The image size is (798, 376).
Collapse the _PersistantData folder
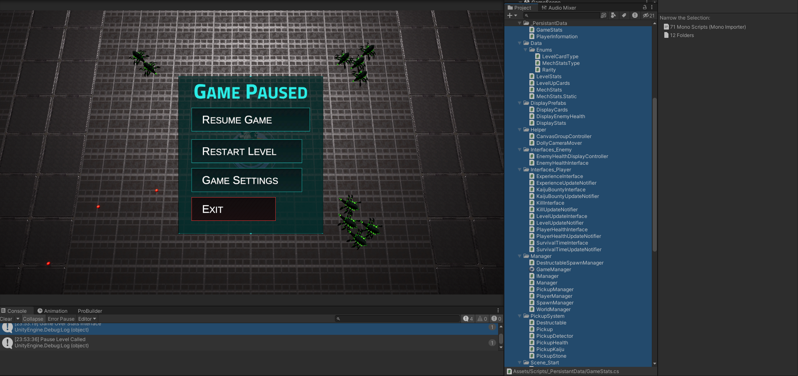519,23
